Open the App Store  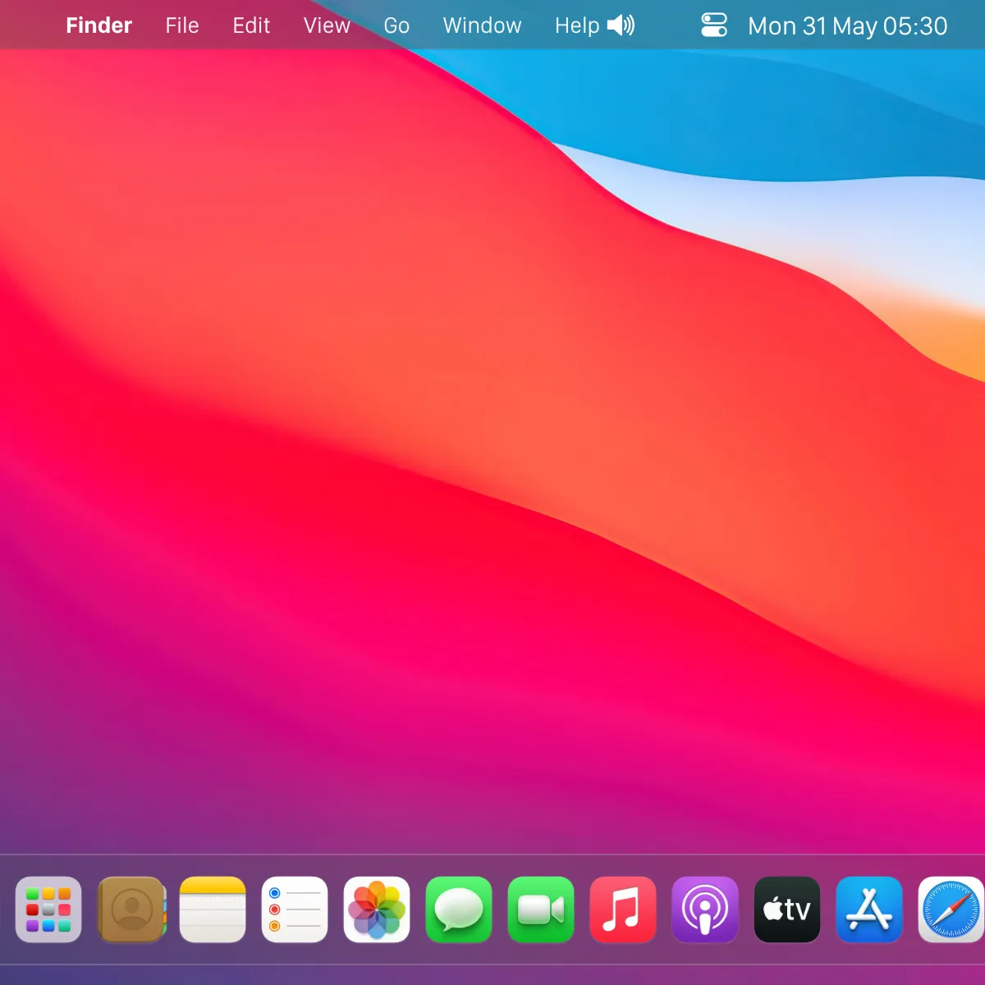(x=869, y=909)
